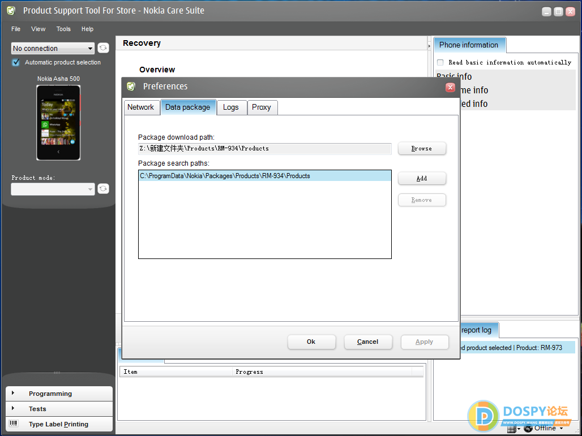
Task: Click the Remove button
Action: coord(422,200)
